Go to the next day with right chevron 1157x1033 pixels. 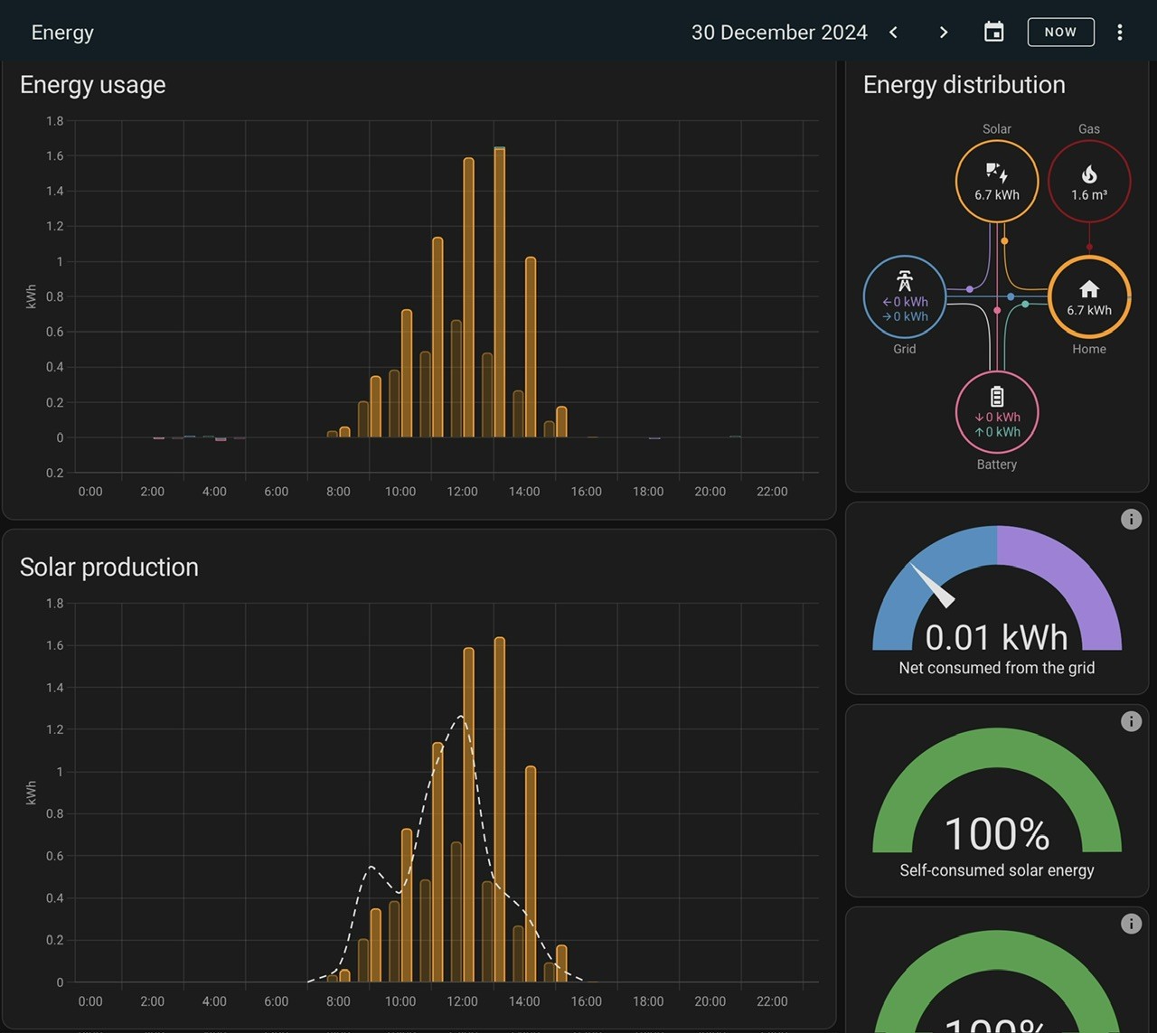click(944, 33)
